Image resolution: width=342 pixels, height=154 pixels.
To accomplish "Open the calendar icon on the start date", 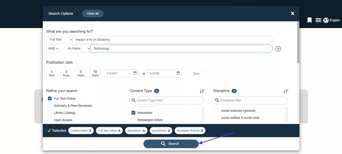I will tap(135, 73).
